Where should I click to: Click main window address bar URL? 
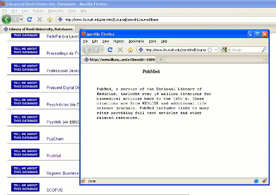pos(111,19)
